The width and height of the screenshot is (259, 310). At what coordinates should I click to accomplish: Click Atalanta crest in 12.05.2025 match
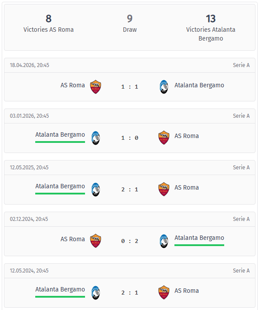pos(96,190)
